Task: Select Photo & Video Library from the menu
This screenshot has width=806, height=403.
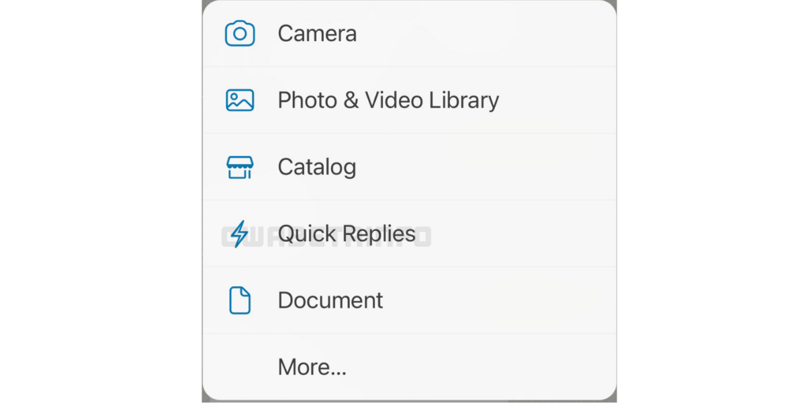Action: pos(388,99)
